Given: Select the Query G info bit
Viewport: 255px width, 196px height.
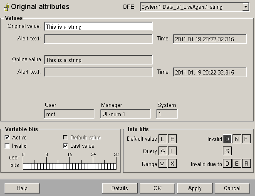Looking at the screenshot, I should (x=163, y=151).
